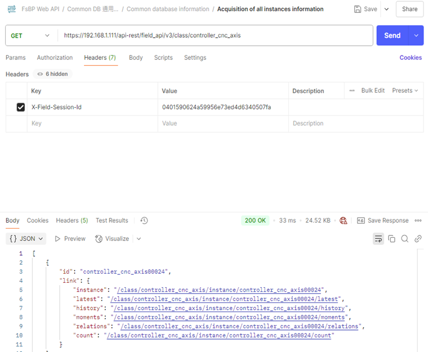
Task: Open the Test Results tab
Action: pyautogui.click(x=112, y=220)
